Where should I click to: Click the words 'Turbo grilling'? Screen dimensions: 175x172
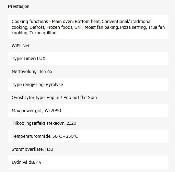[43, 33]
